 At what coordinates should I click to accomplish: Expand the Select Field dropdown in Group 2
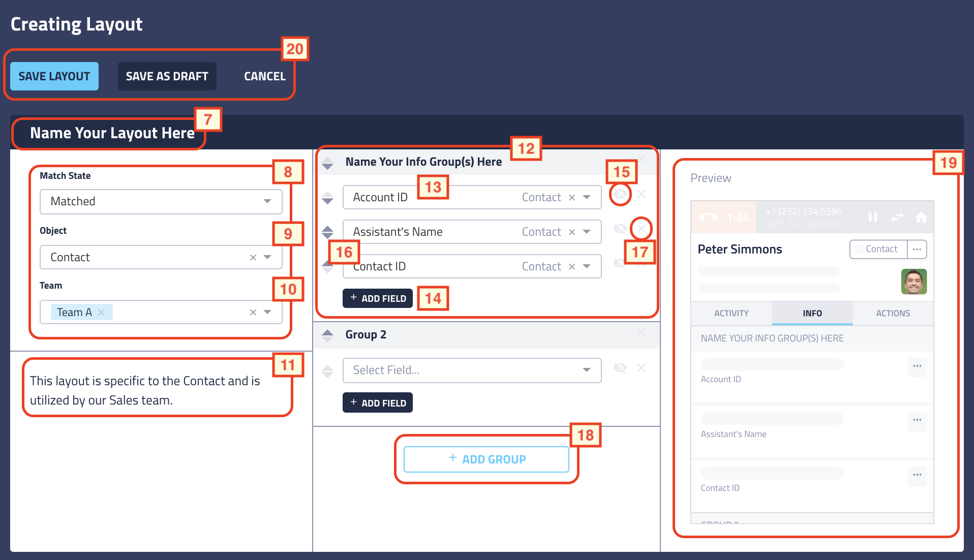(471, 370)
